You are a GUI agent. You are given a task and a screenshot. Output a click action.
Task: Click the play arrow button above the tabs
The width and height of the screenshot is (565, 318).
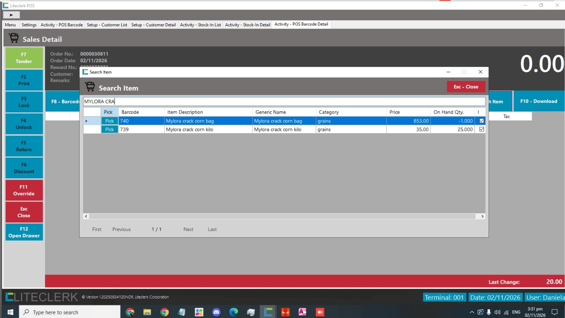[x=11, y=15]
